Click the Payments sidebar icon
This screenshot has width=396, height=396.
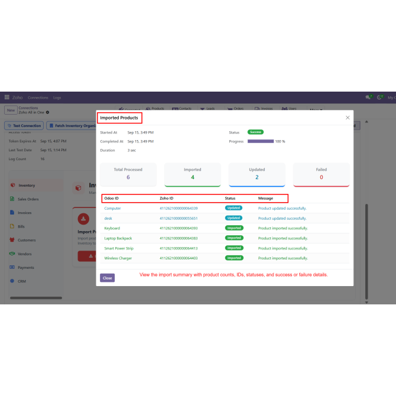[12, 267]
